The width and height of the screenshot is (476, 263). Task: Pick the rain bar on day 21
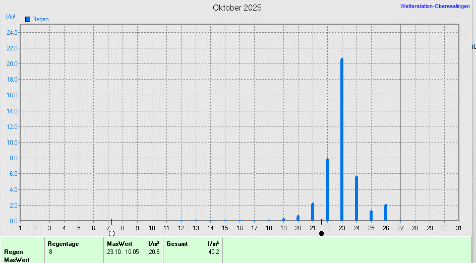pos(313,212)
